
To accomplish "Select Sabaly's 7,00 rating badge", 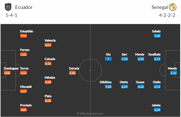I will 157,36.
